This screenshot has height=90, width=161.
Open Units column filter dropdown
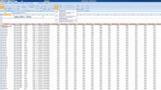[35, 24]
